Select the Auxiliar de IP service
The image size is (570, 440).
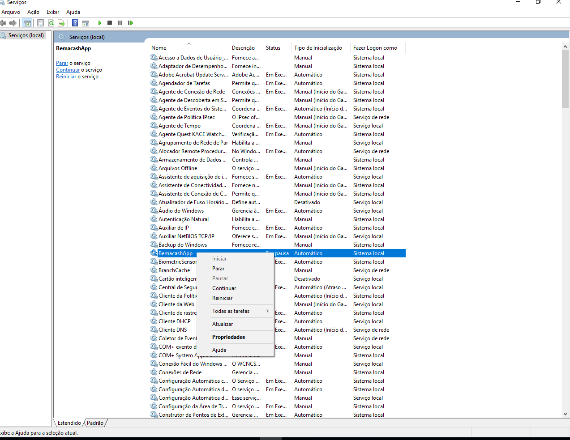click(x=278, y=228)
